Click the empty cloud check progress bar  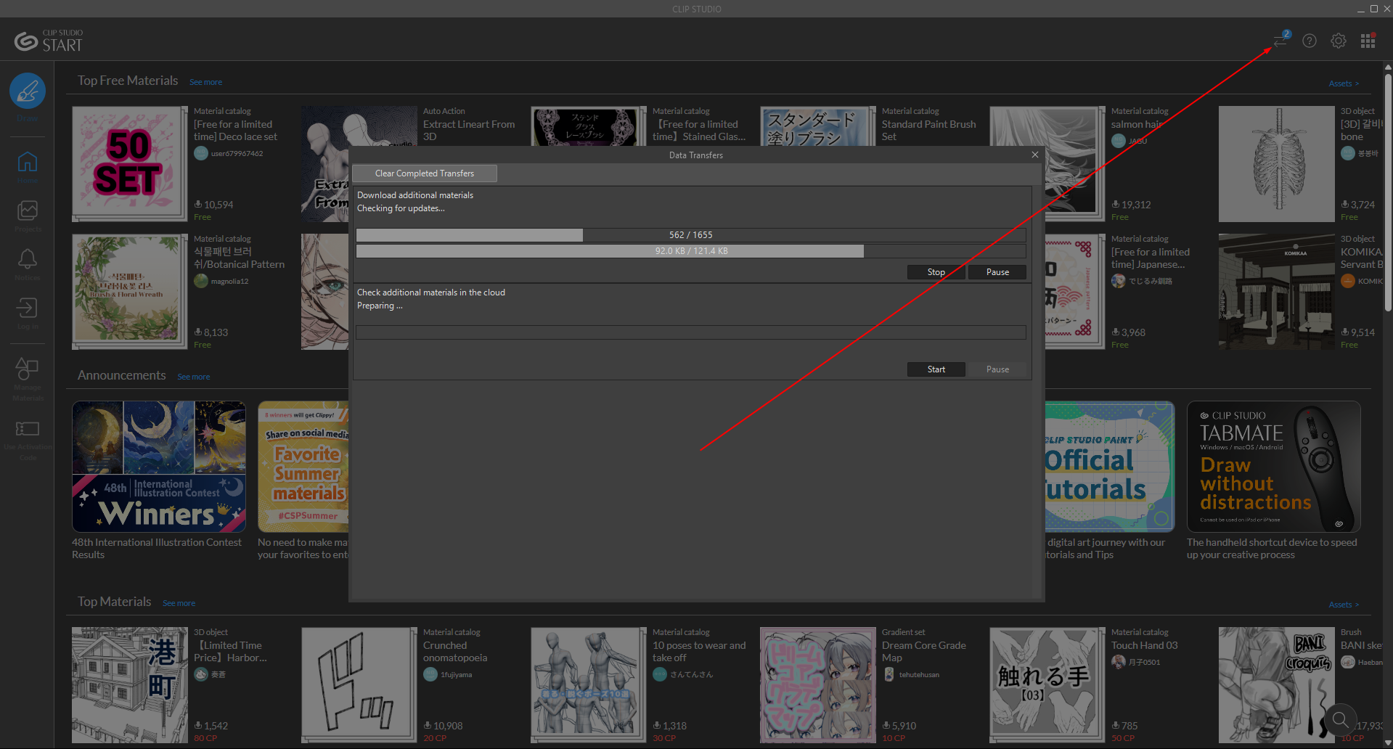(x=691, y=332)
